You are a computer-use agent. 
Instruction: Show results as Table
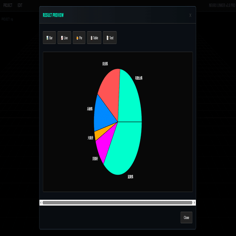[x=94, y=38]
